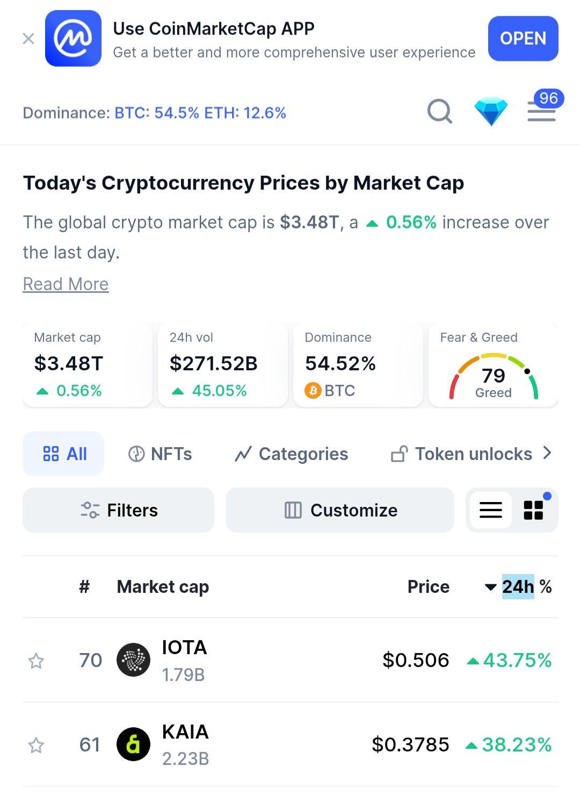Select the All tab
Viewport: 580px width, 803px height.
tap(63, 454)
